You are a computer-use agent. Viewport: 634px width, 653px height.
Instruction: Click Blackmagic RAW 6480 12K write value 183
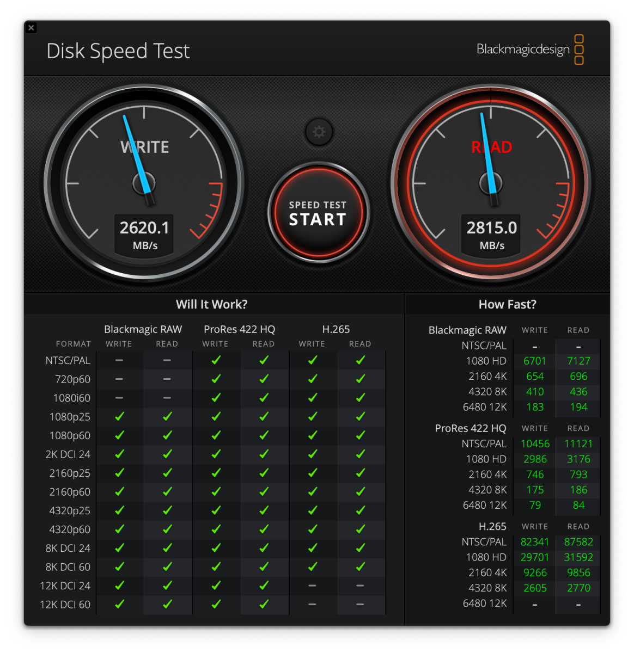535,407
